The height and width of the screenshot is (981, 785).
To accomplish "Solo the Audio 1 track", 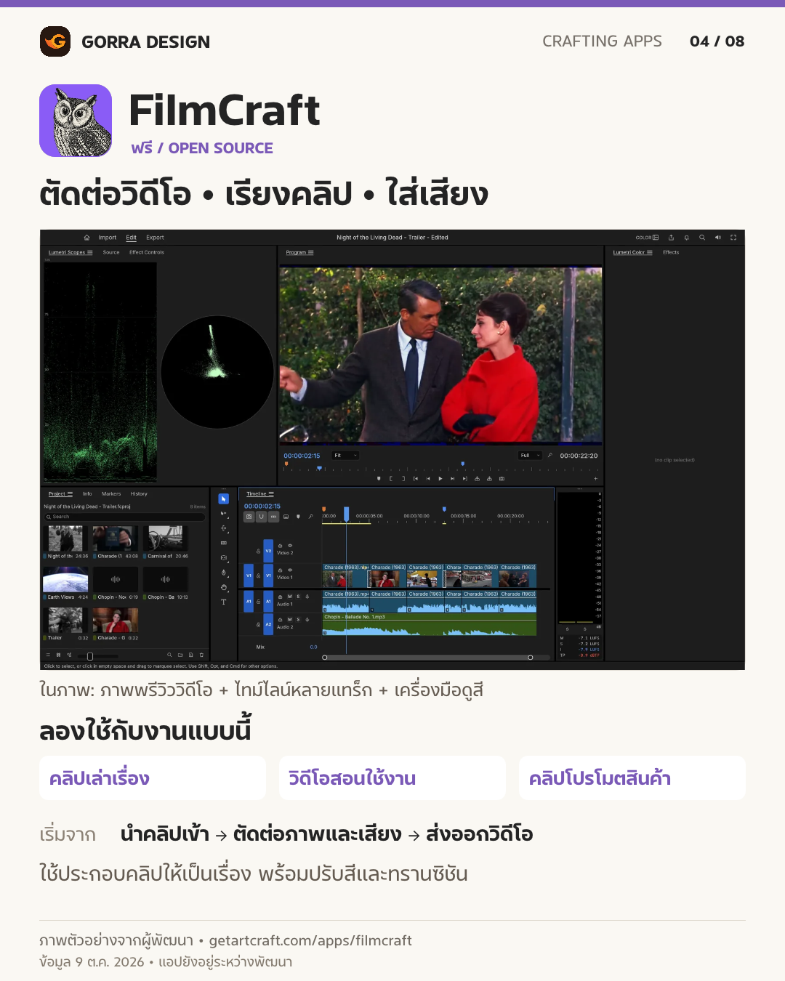I will click(x=298, y=597).
